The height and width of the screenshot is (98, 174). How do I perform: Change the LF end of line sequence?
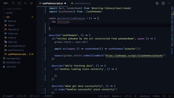tap(135, 96)
